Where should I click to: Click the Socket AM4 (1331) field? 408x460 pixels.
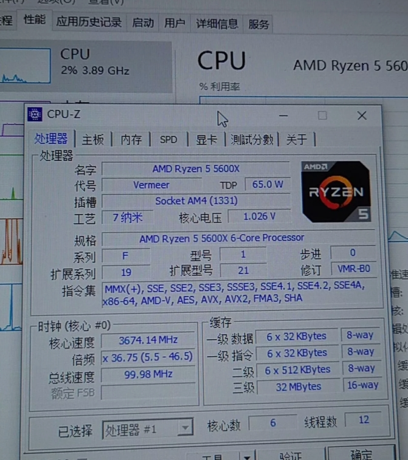pyautogui.click(x=196, y=201)
